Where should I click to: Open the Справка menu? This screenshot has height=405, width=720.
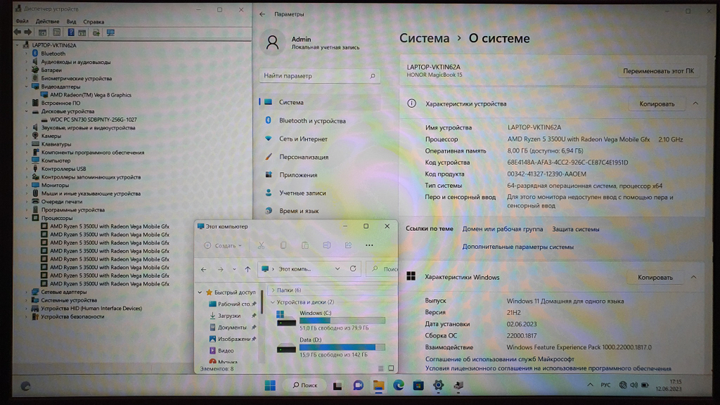(x=94, y=22)
